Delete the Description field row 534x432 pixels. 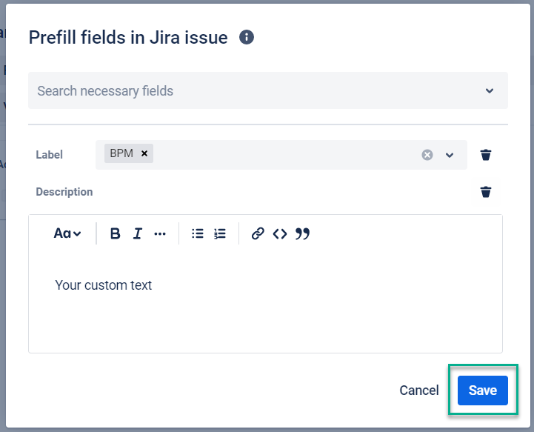click(486, 192)
